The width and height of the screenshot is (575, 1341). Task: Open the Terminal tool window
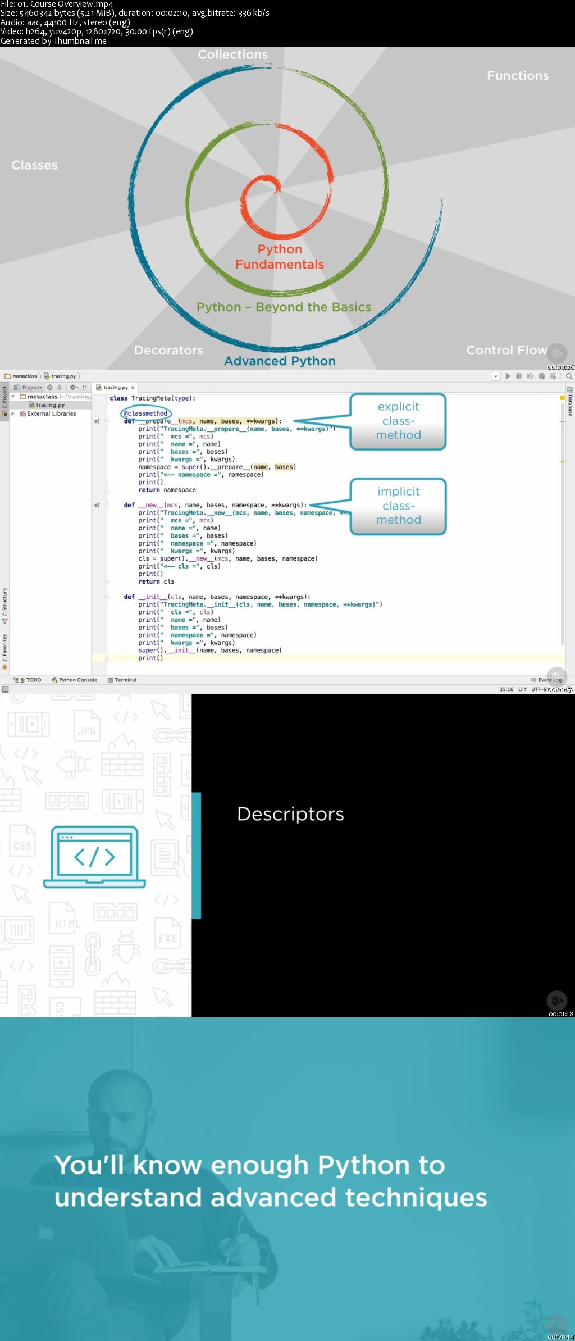pyautogui.click(x=122, y=680)
